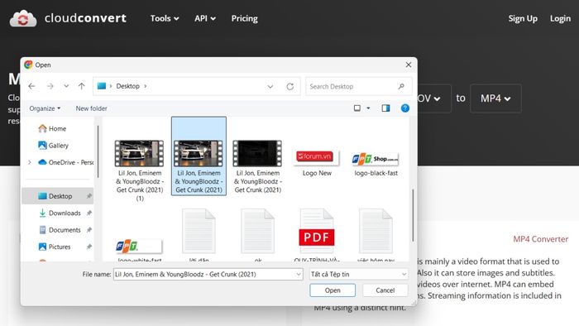
Task: Select the logo-white-fast FPT image
Action: tap(139, 249)
